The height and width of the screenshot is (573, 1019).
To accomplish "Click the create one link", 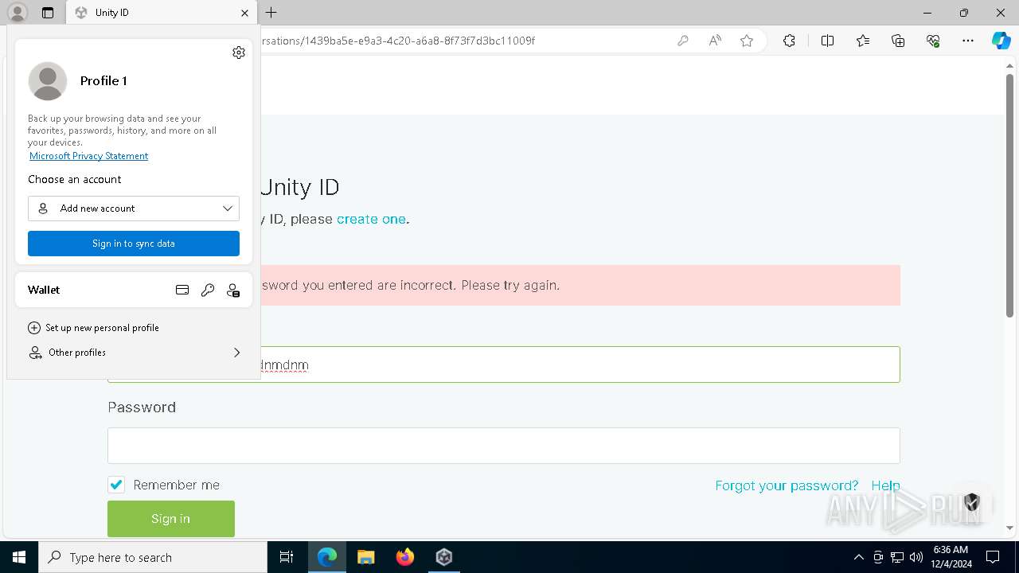I will pos(371,219).
